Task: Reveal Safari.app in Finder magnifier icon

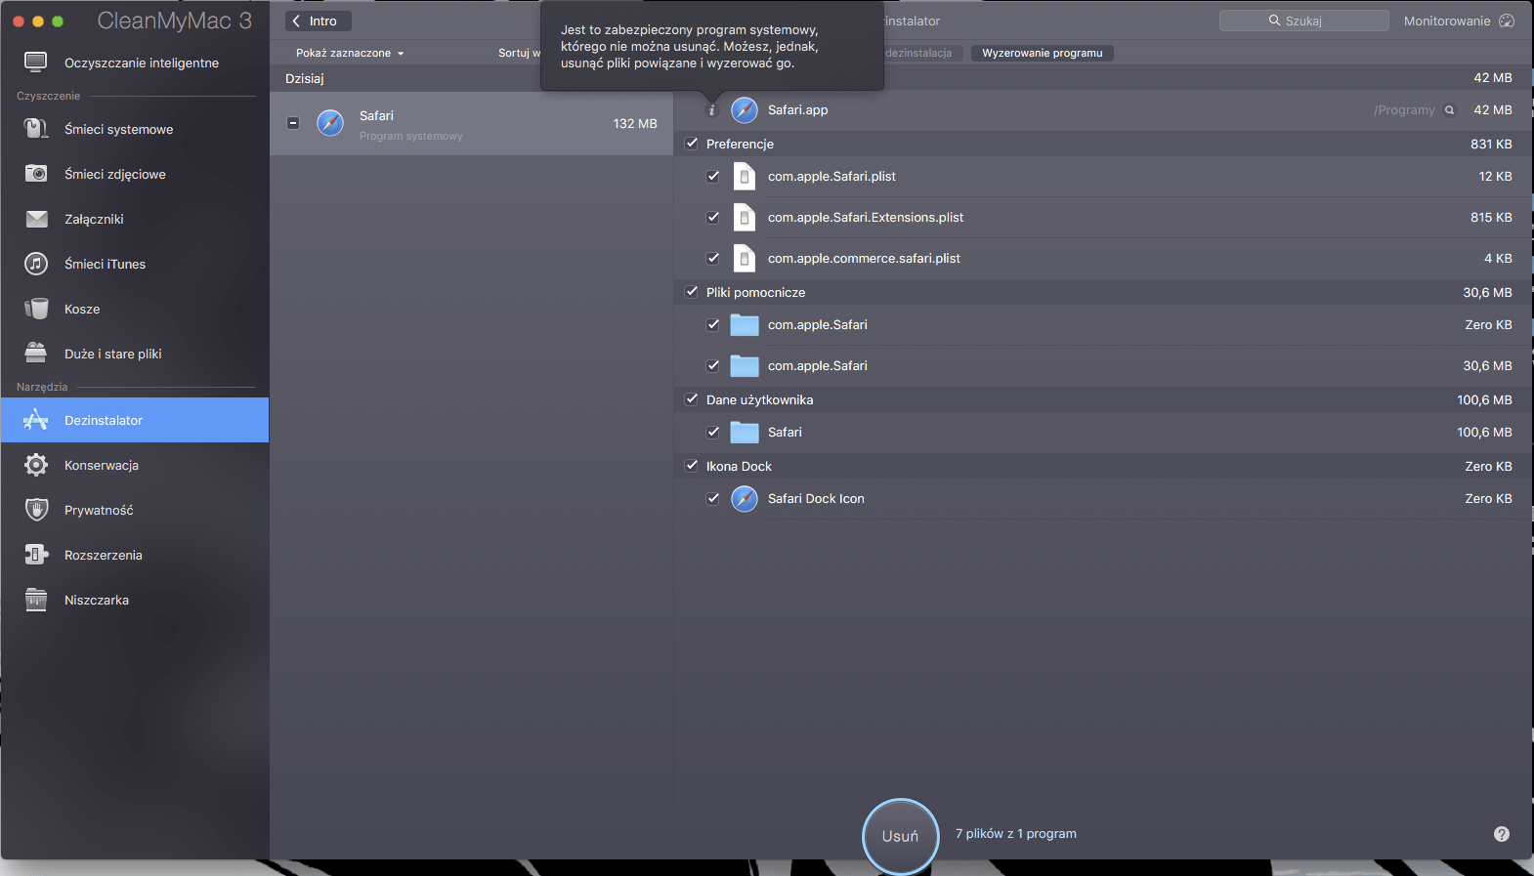Action: (x=1450, y=110)
